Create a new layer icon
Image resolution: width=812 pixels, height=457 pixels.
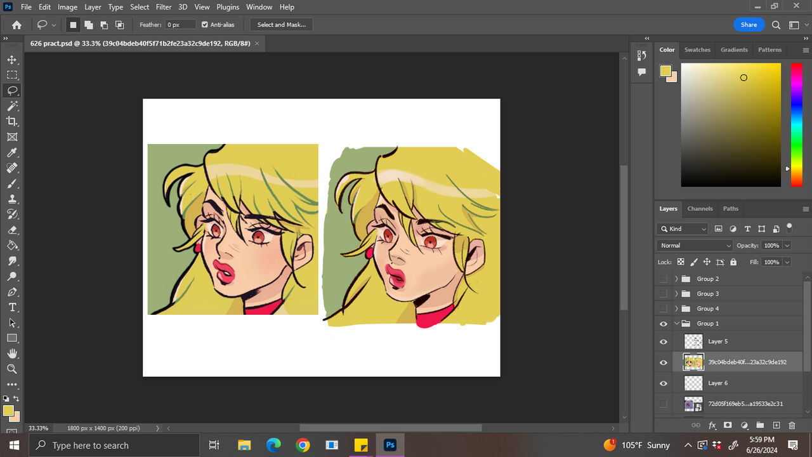(x=776, y=425)
